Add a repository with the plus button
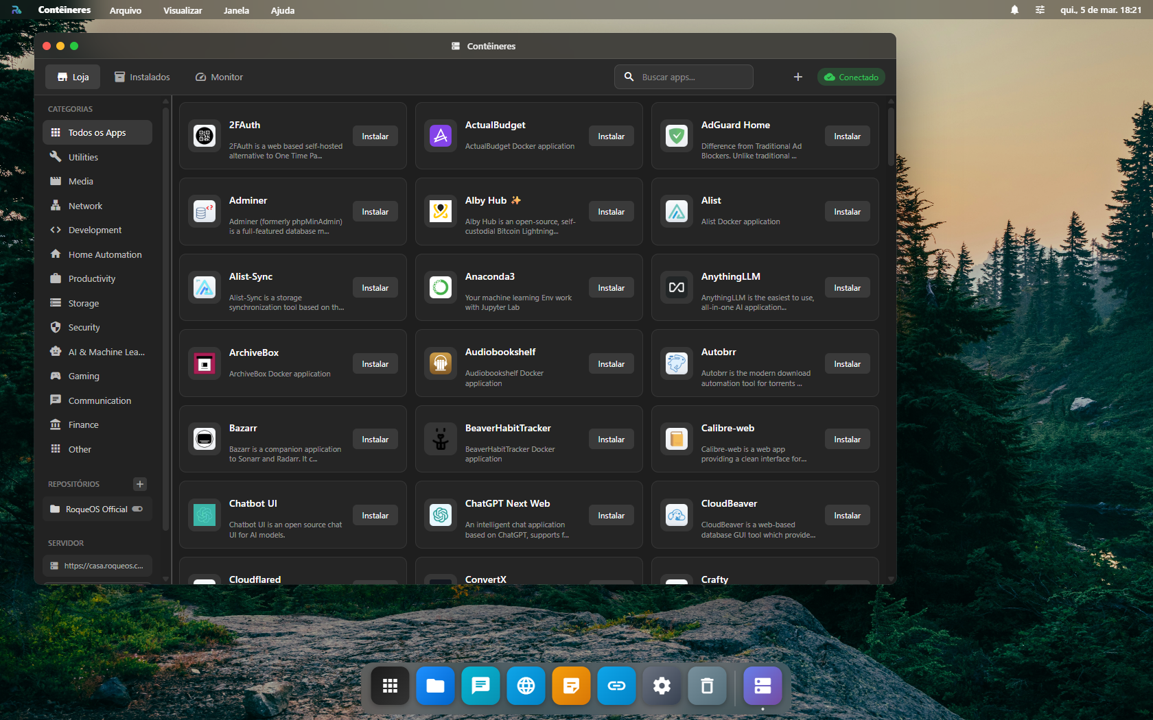This screenshot has height=720, width=1153. (x=140, y=484)
